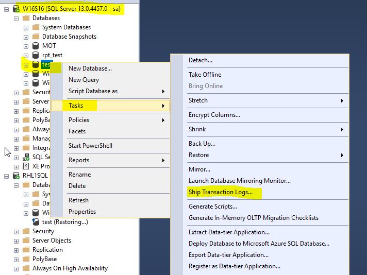
Task: Launch Database Mirroring Monitor...
Action: pos(260,181)
